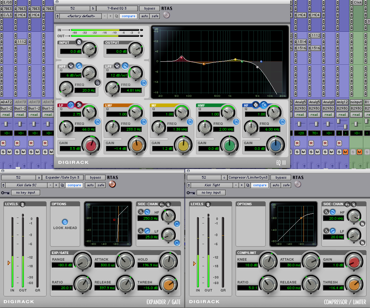The height and width of the screenshot is (308, 370).
Task: Toggle the HPF IN button
Action: (97, 83)
